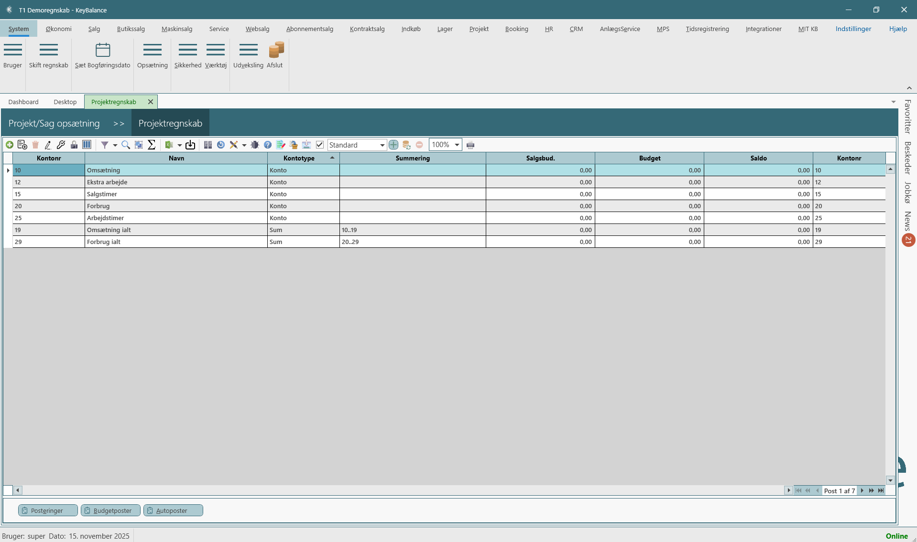Click the blue help question mark icon
Screen dimensions: 917x542
click(x=268, y=145)
